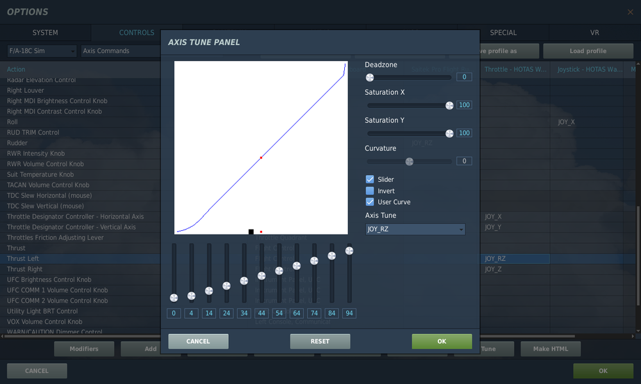Click the curve point value field showing 54
The image size is (641, 384).
point(279,313)
